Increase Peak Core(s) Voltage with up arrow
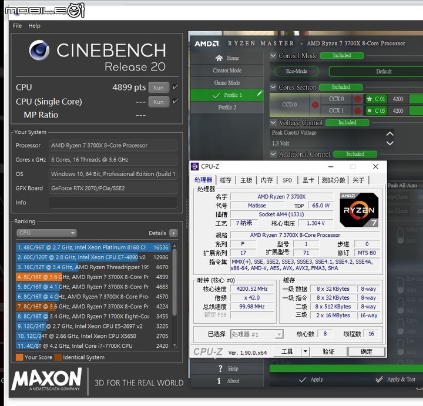Image resolution: width=423 pixels, height=406 pixels. point(390,134)
